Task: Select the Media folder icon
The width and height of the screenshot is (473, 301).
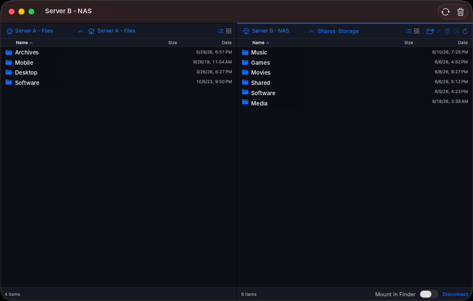Action: point(245,102)
